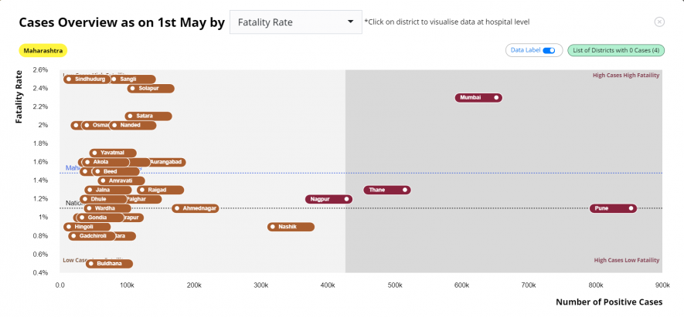Click the Buldhana district data point
Viewport: 684px width, 317px height.
(x=91, y=264)
